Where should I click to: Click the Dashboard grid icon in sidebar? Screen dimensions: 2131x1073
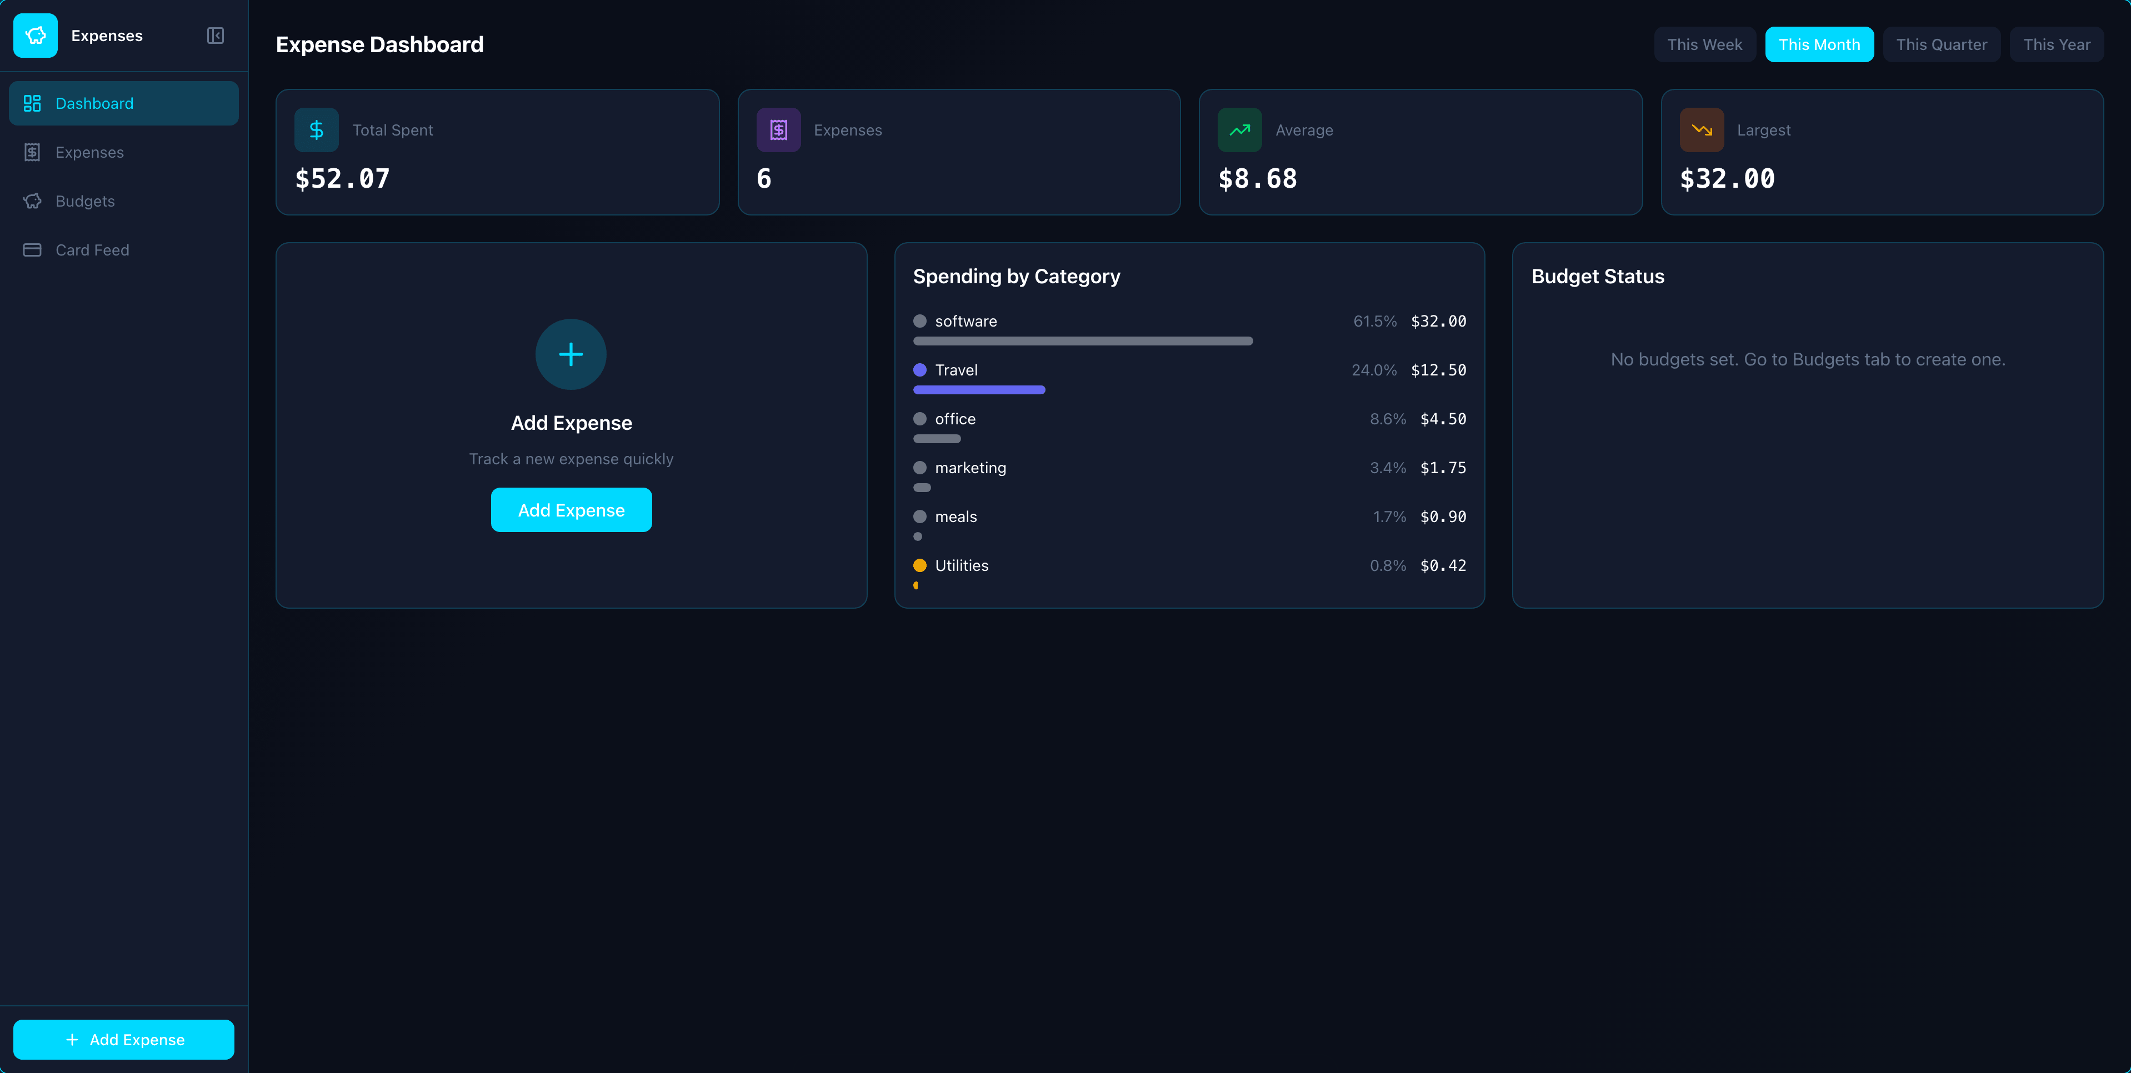(32, 103)
